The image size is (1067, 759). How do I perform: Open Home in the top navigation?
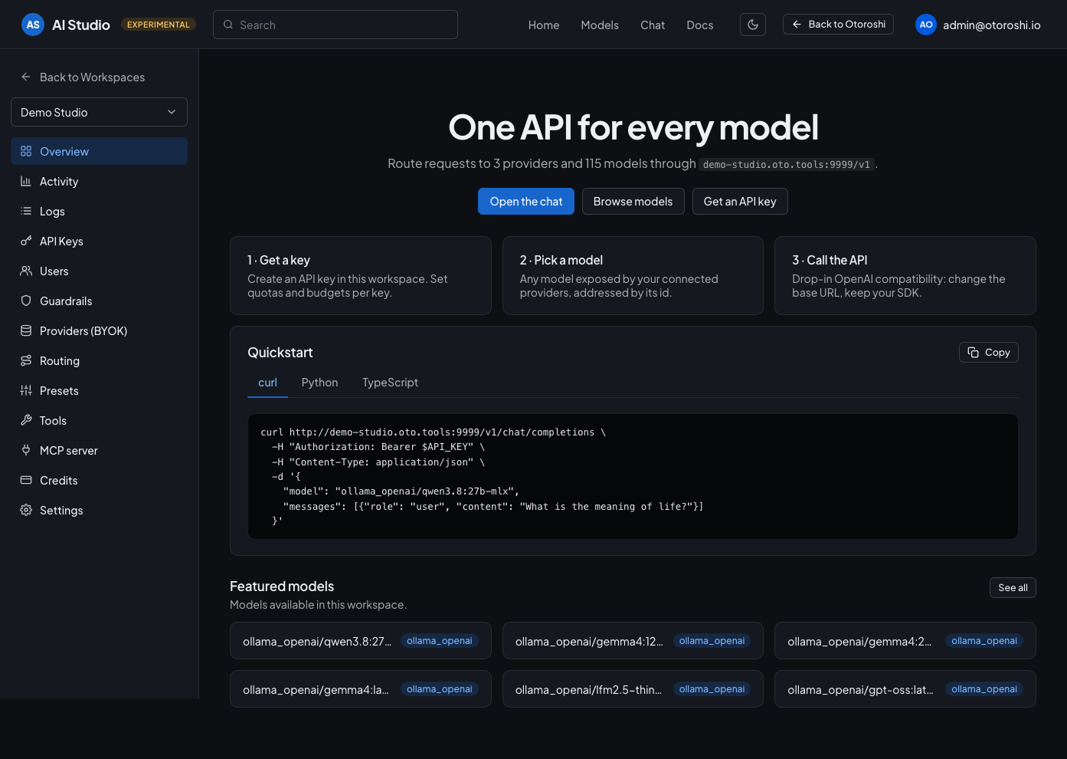(x=544, y=25)
